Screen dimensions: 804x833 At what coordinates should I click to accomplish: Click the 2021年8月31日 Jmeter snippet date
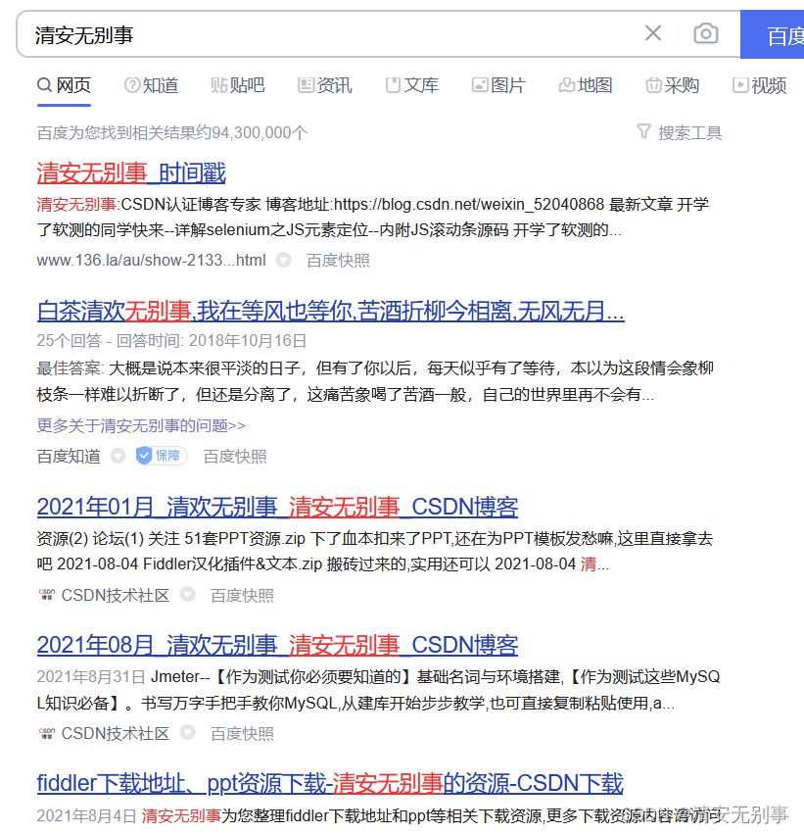[x=91, y=676]
